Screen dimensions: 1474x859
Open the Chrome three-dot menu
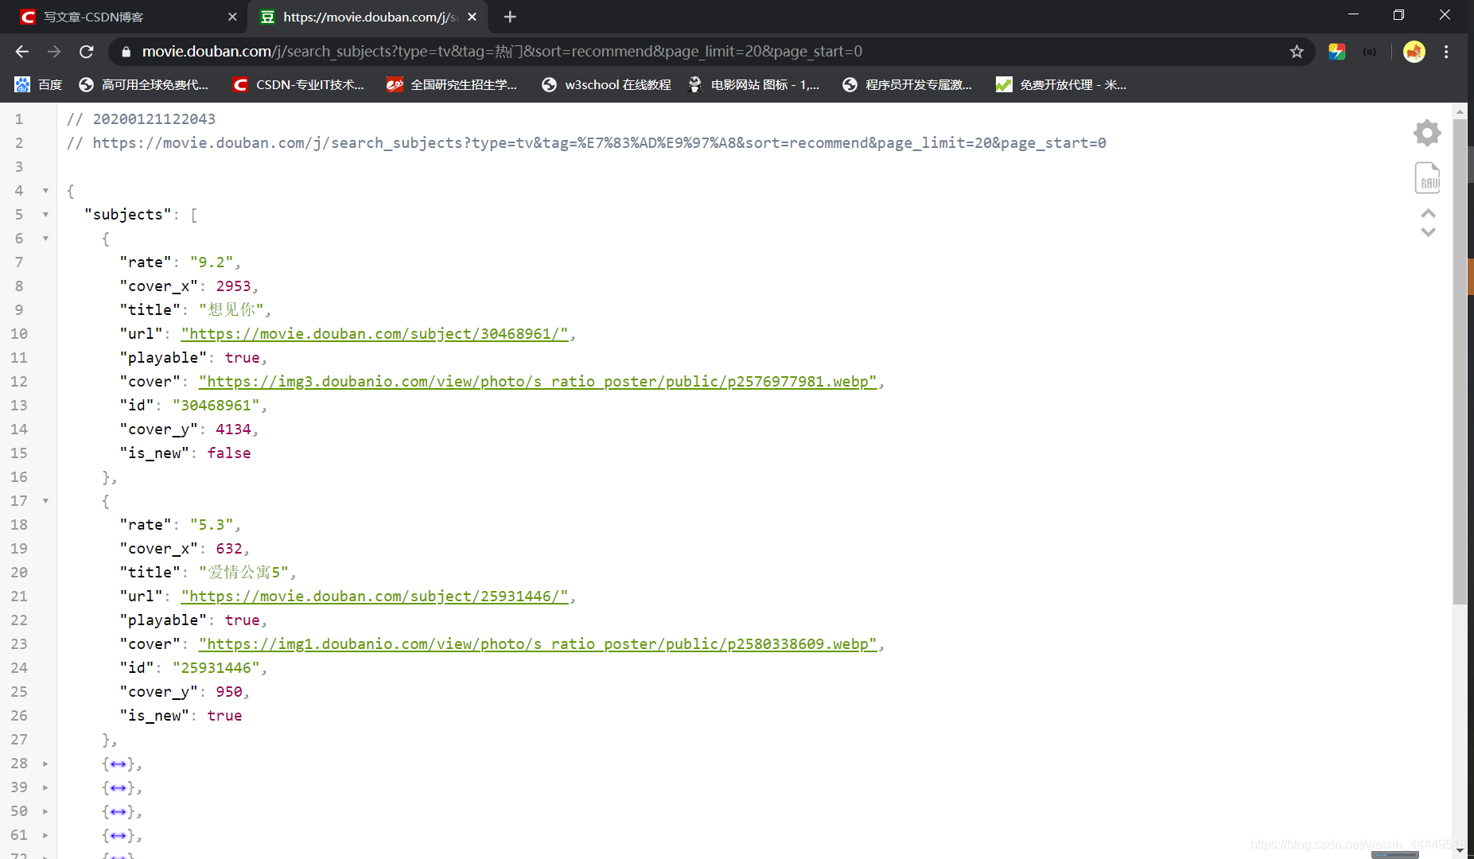tap(1446, 52)
